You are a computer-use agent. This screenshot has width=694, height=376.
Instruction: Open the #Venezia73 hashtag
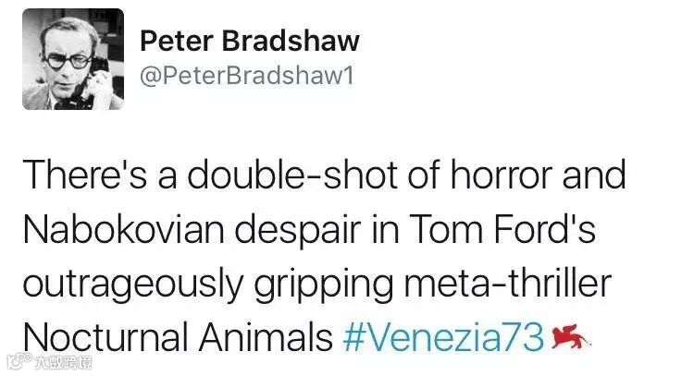pyautogui.click(x=443, y=337)
